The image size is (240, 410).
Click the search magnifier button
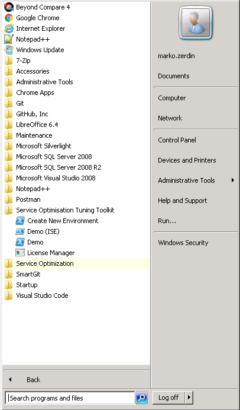141,398
